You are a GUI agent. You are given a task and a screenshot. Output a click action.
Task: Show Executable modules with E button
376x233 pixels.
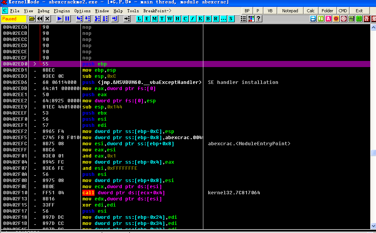pyautogui.click(x=147, y=19)
